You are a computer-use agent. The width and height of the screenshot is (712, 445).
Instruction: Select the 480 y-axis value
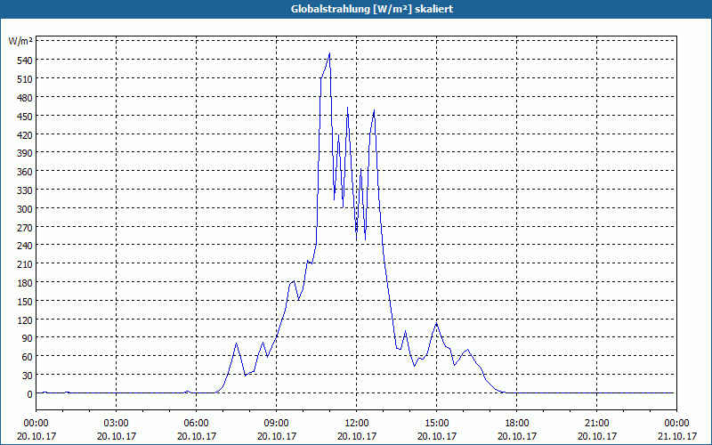25,98
